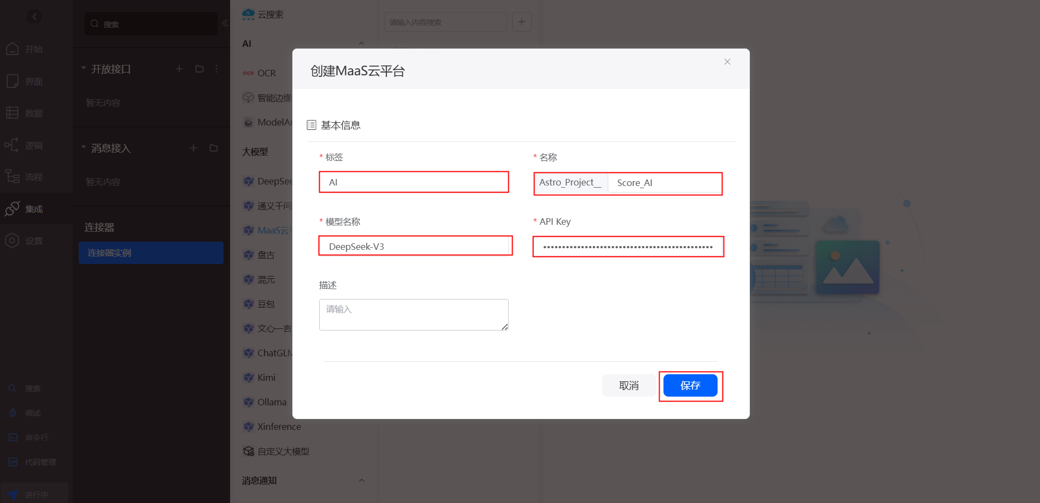Image resolution: width=1040 pixels, height=503 pixels.
Task: Collapse the left sidebar with back arrow
Action: point(34,16)
